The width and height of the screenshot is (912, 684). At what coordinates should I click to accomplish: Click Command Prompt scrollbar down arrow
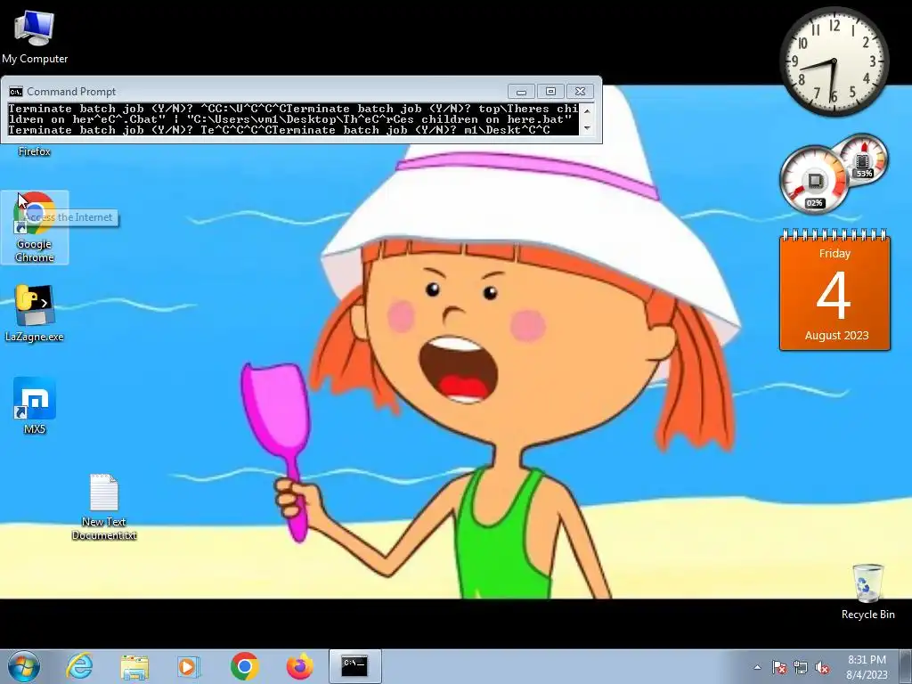click(587, 128)
